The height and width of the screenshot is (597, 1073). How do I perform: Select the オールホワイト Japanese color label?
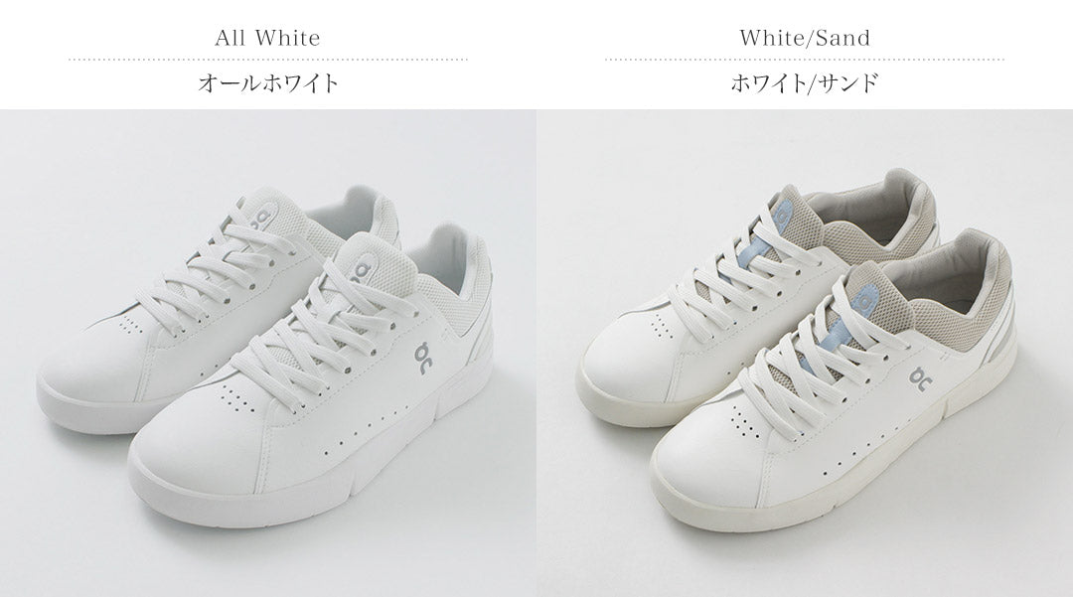[268, 83]
